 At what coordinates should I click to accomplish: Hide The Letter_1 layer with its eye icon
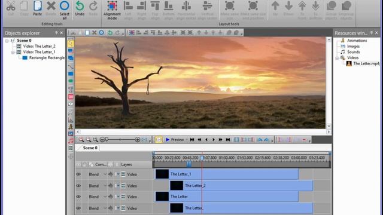coord(78,174)
